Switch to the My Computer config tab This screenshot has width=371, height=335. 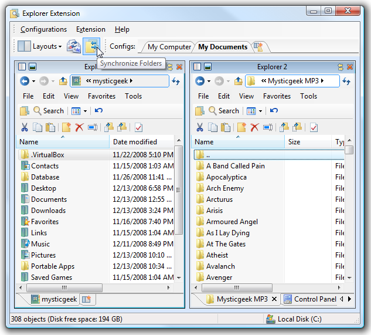click(x=169, y=47)
